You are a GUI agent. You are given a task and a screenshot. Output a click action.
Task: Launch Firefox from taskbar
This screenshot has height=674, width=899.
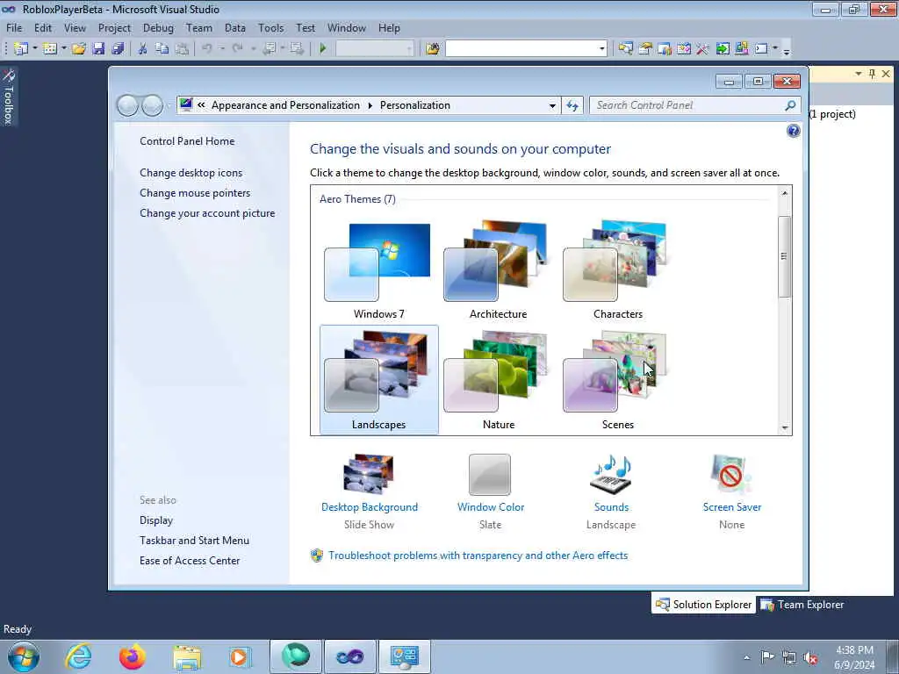coord(133,656)
